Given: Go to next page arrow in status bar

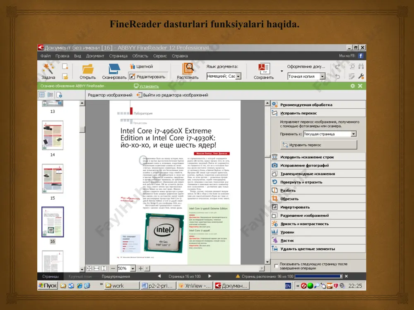Looking at the screenshot, I should coord(209,276).
